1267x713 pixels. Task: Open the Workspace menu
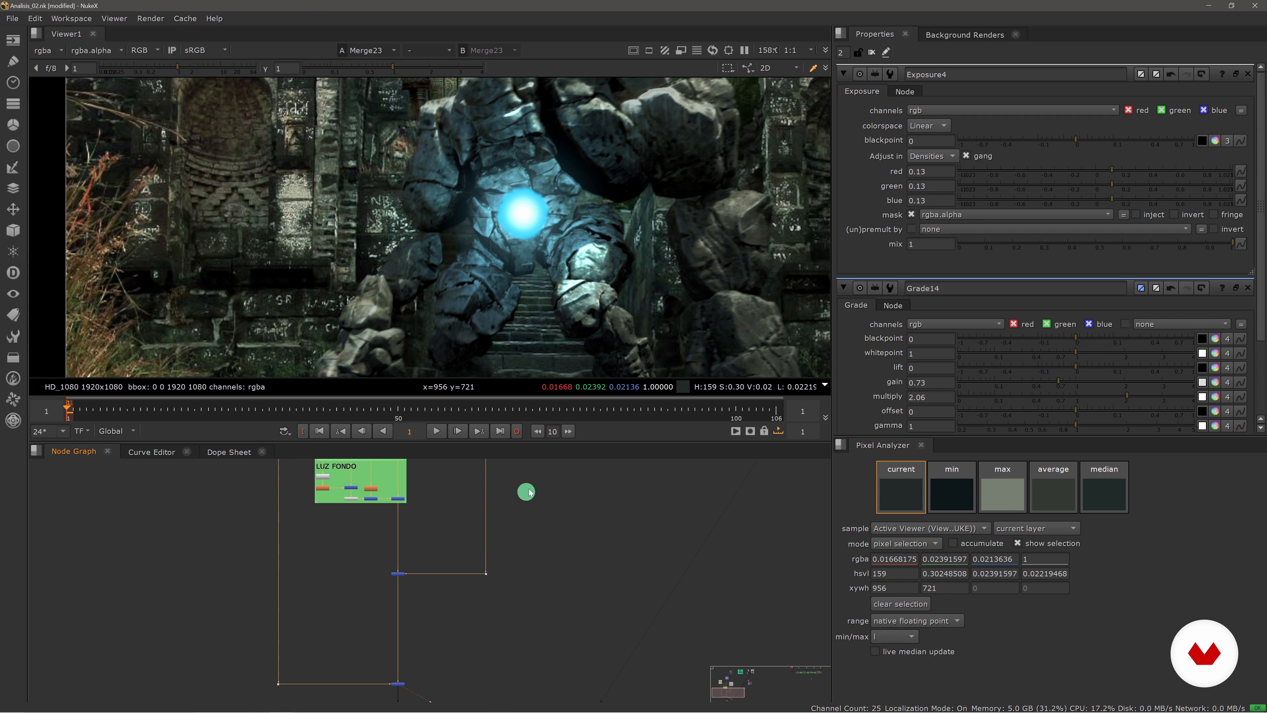(71, 18)
